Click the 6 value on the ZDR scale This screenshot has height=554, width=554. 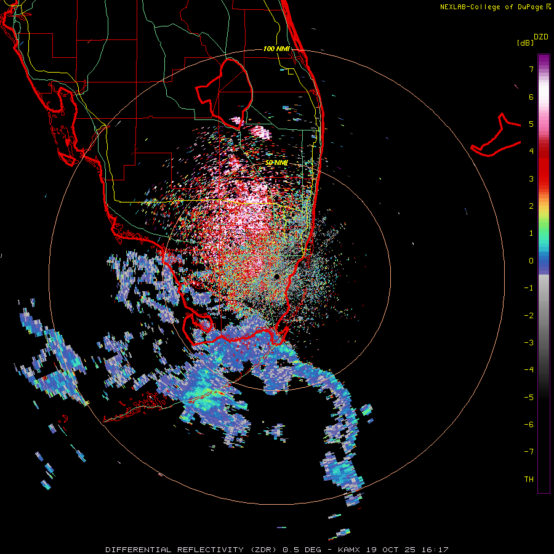coord(531,97)
